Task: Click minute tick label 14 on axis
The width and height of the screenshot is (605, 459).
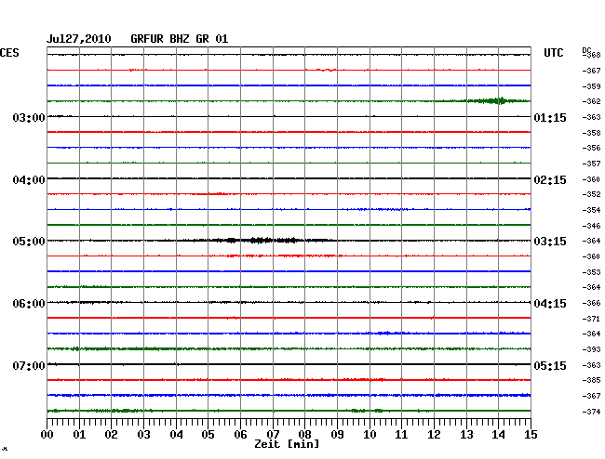Action: [498, 435]
